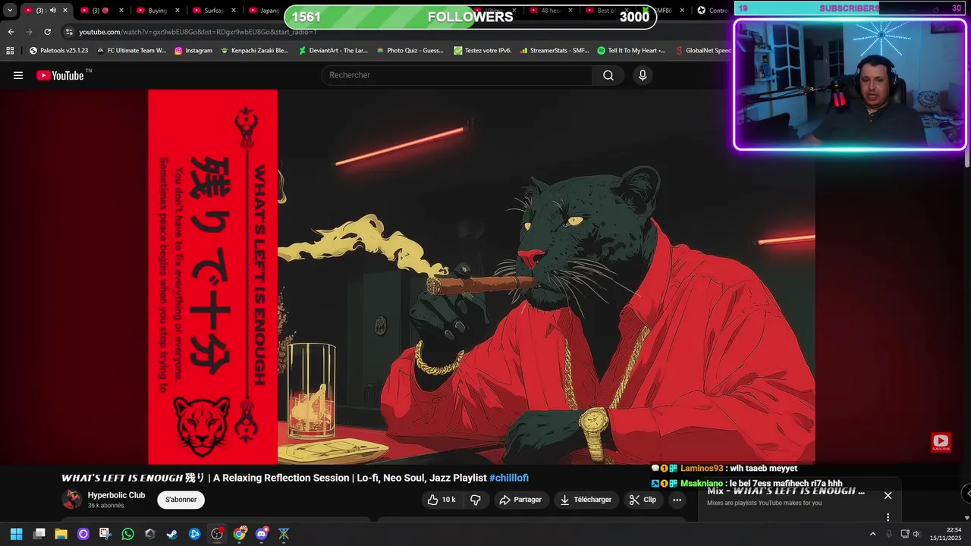Mute the playing tab's speaker icon
This screenshot has height=546, width=971.
point(52,11)
